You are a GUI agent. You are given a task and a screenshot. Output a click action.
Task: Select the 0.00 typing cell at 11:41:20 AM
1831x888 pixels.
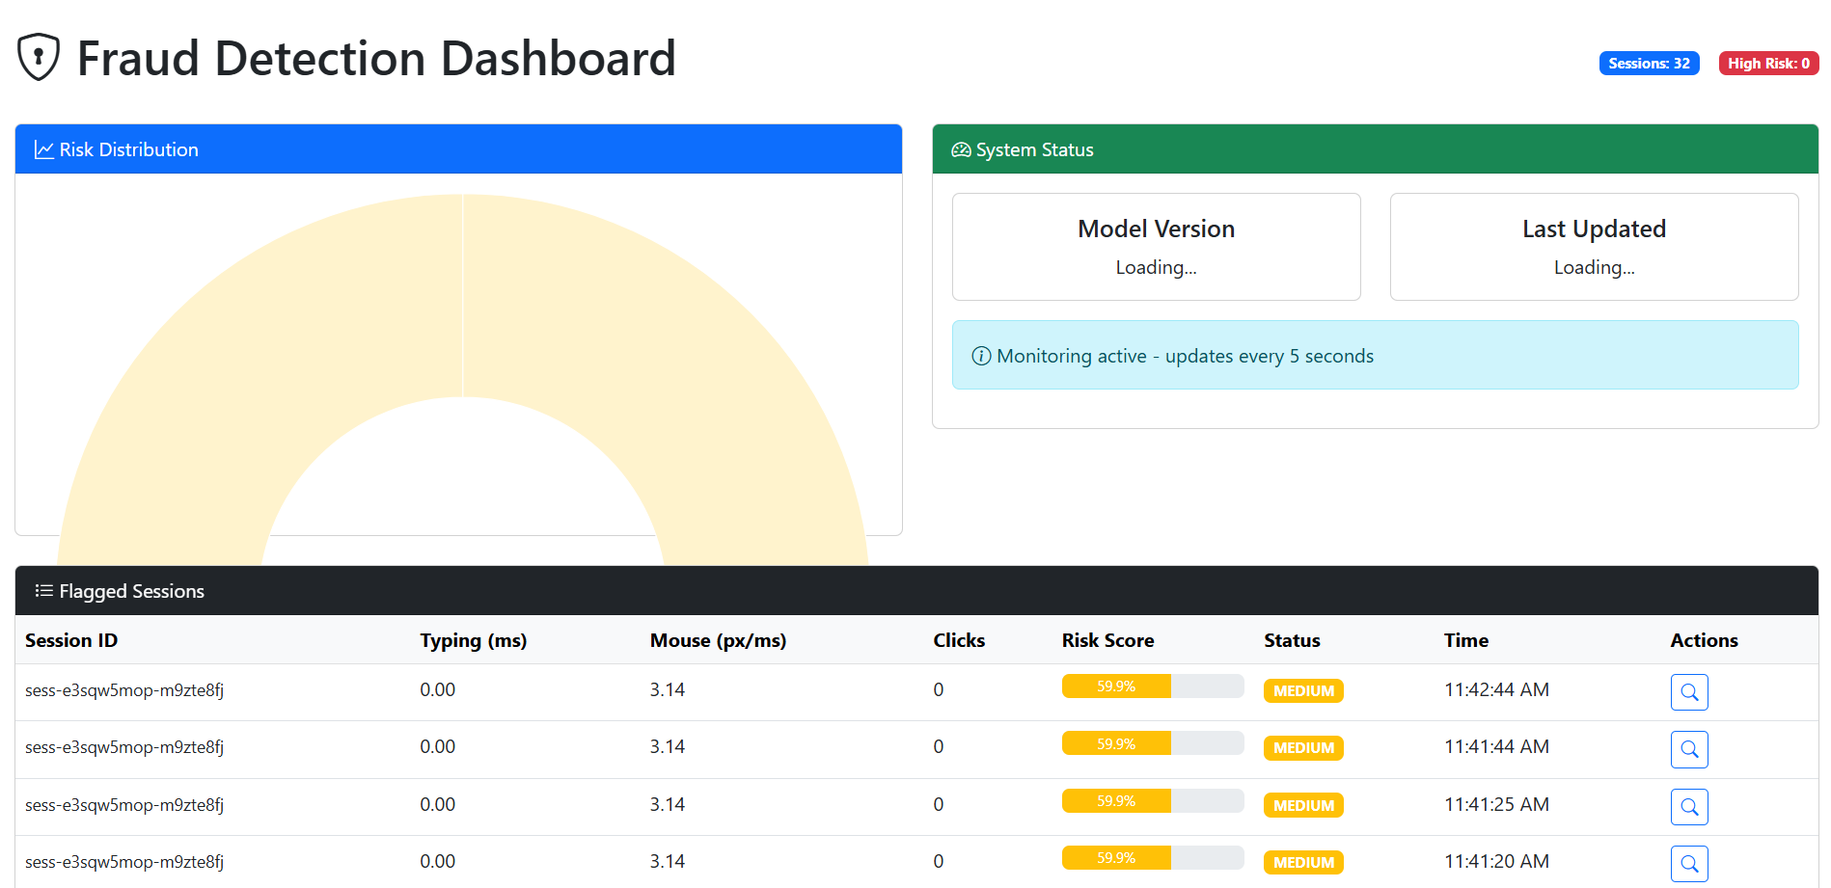437,861
